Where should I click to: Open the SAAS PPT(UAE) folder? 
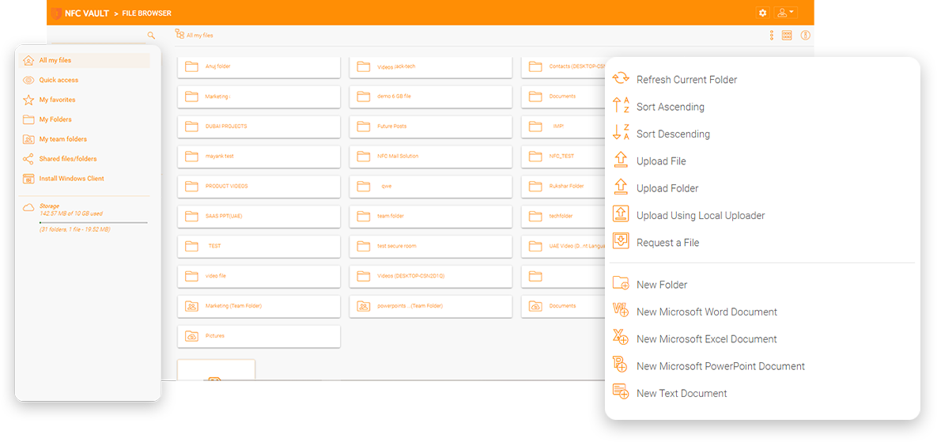[x=259, y=216]
